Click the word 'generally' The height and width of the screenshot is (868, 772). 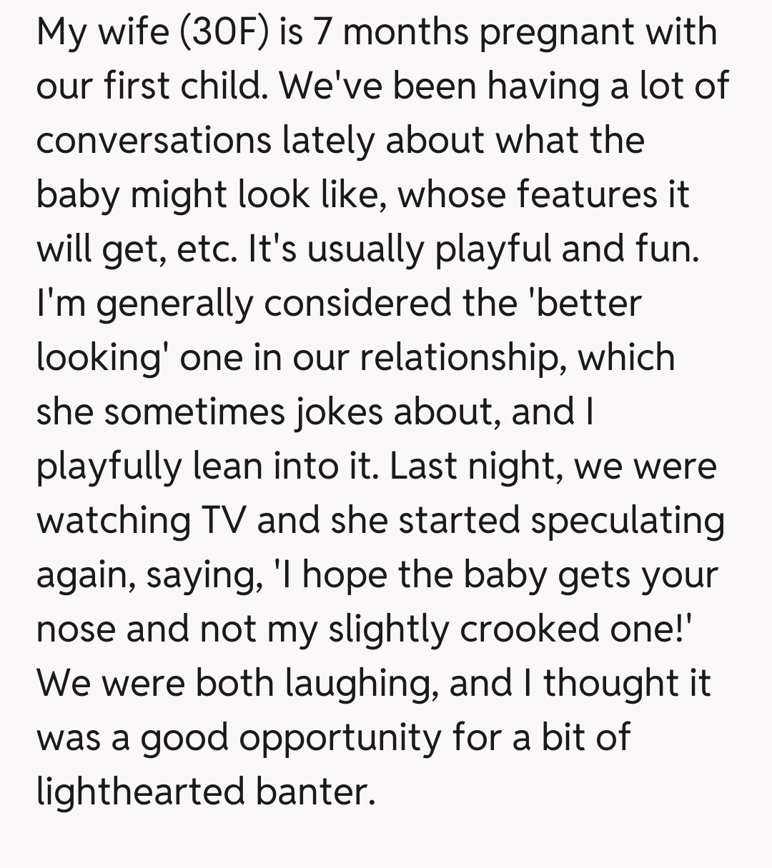(174, 304)
